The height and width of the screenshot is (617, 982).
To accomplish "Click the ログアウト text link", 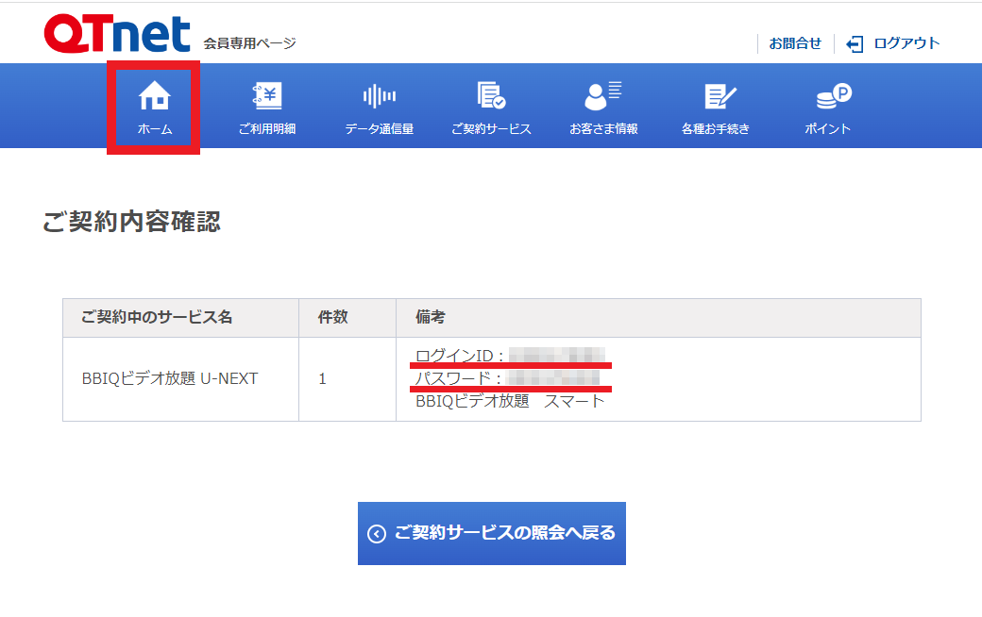I will click(906, 43).
